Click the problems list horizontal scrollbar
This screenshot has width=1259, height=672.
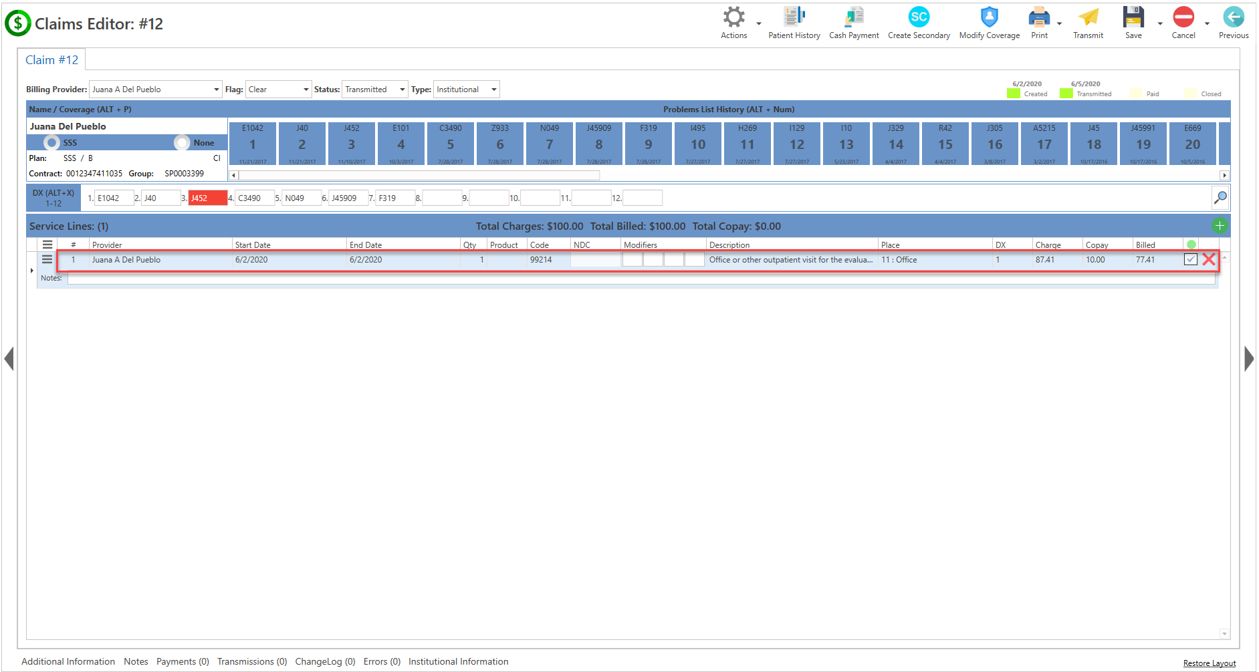coord(419,175)
